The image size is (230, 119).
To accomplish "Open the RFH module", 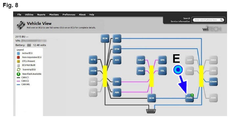I will [93, 60].
